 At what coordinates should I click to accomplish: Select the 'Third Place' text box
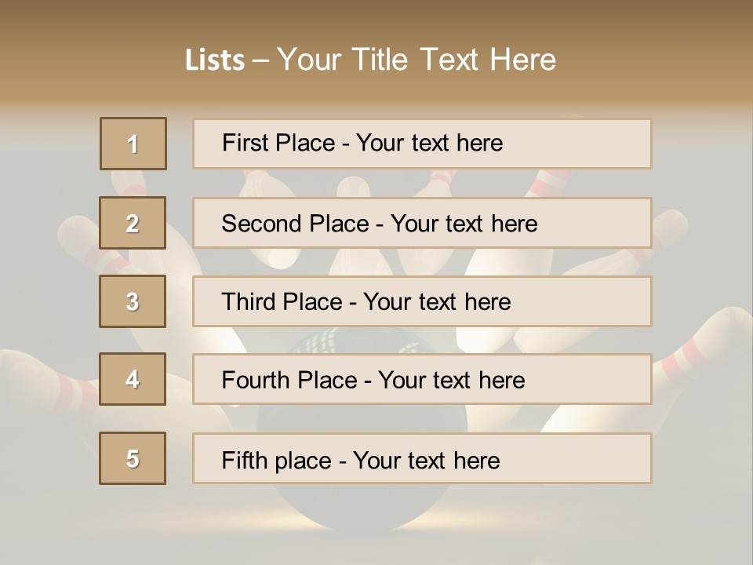[422, 301]
